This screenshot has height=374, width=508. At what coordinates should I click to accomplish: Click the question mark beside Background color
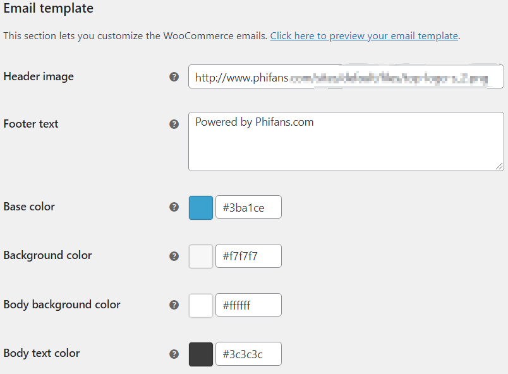[x=174, y=256]
